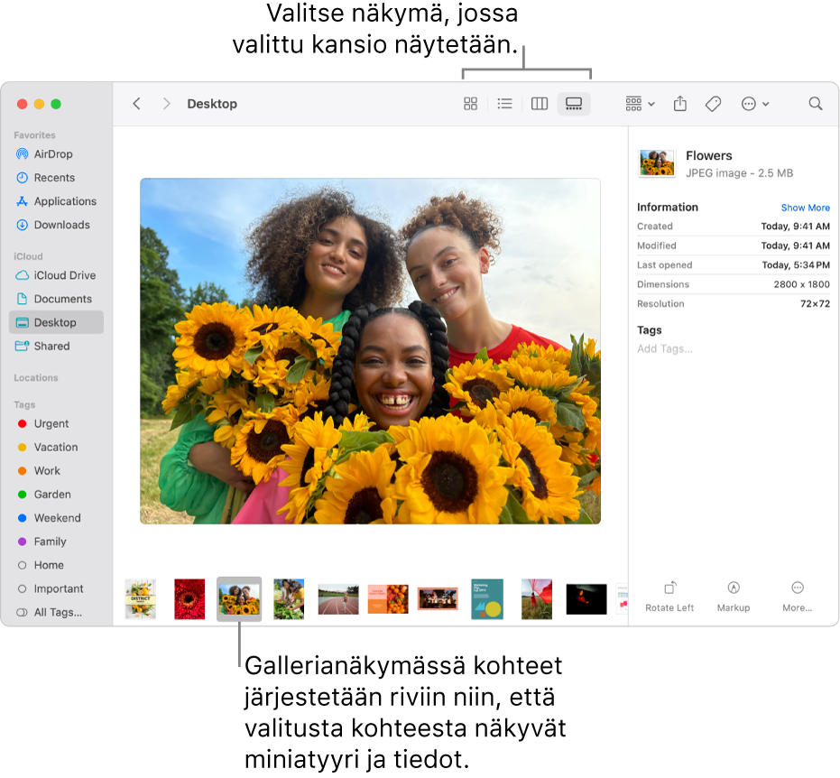The height and width of the screenshot is (778, 840).
Task: Switch to column view
Action: [540, 104]
